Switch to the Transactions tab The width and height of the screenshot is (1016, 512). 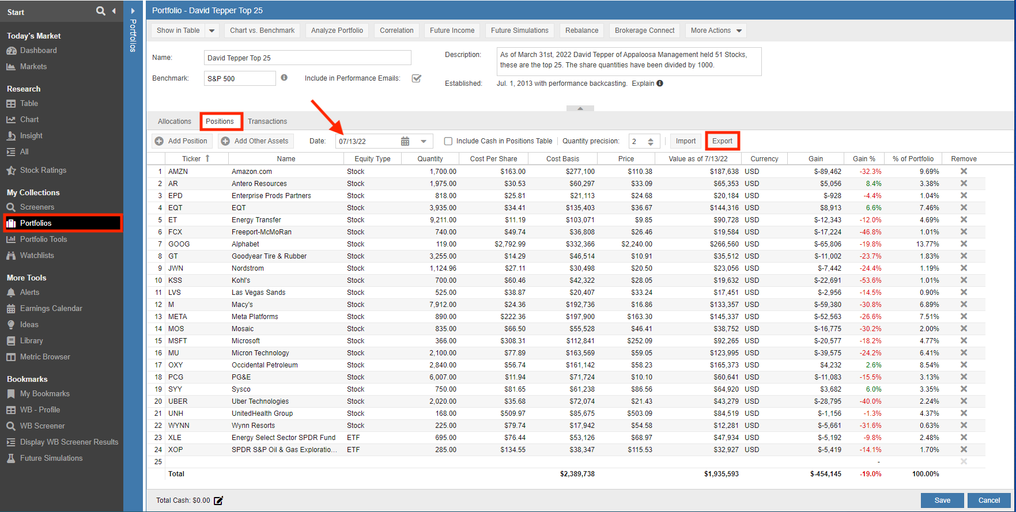267,122
